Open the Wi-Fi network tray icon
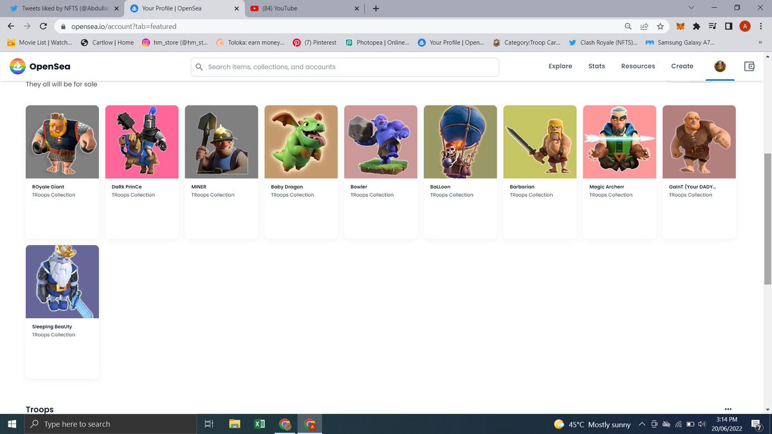 pos(678,424)
